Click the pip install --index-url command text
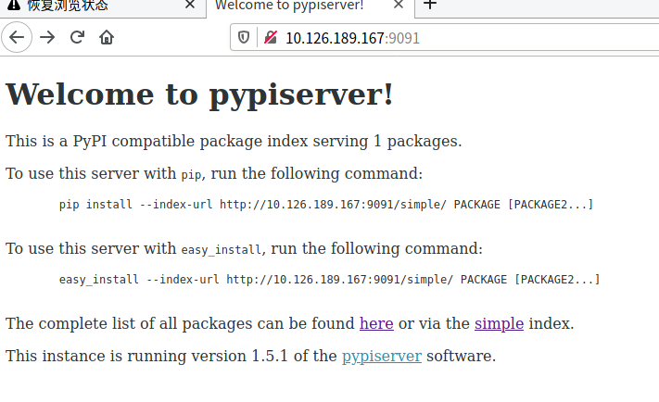659x402 pixels. coord(326,205)
